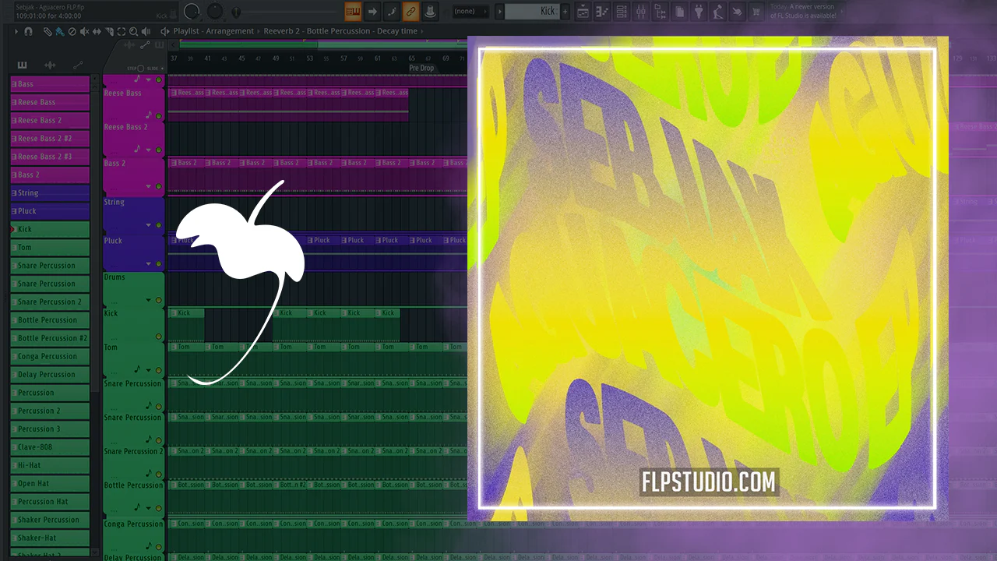Mute the Bass 2 track
The width and height of the screenshot is (997, 561).
tap(159, 186)
